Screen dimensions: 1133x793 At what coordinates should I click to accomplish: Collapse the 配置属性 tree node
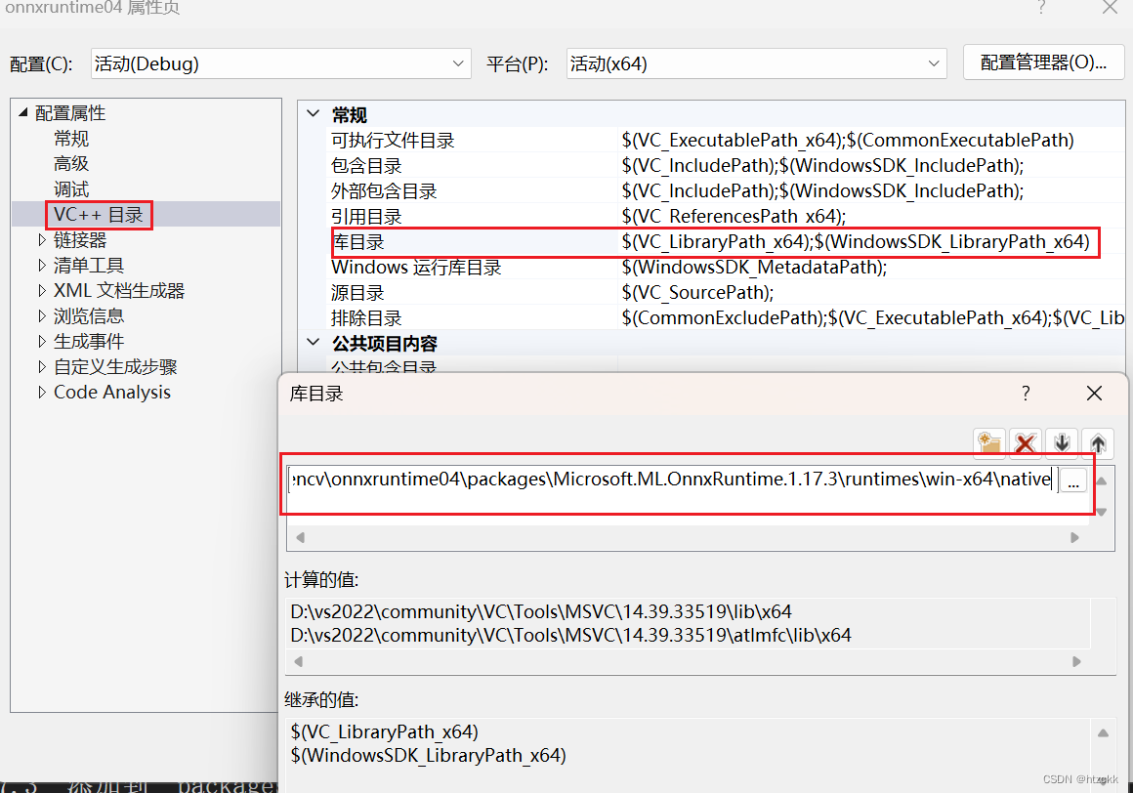point(23,112)
